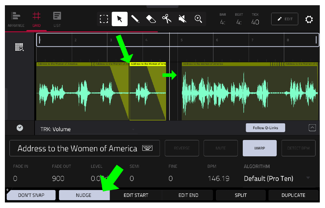325x208 pixels.
Task: Click the region name field
Action: [85, 148]
